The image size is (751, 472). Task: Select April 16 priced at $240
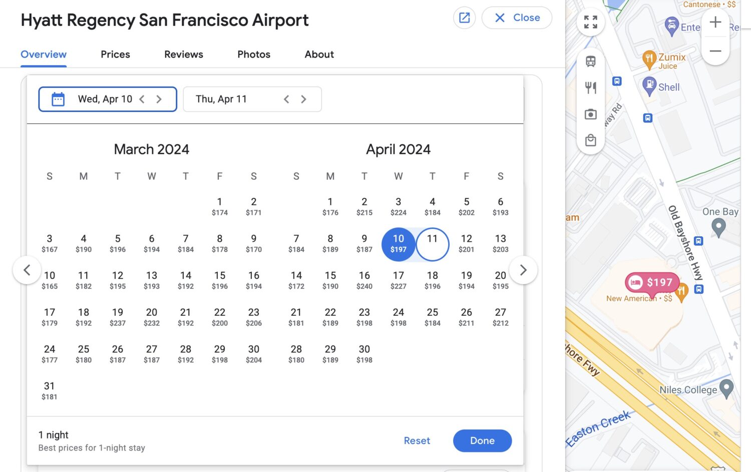click(364, 280)
